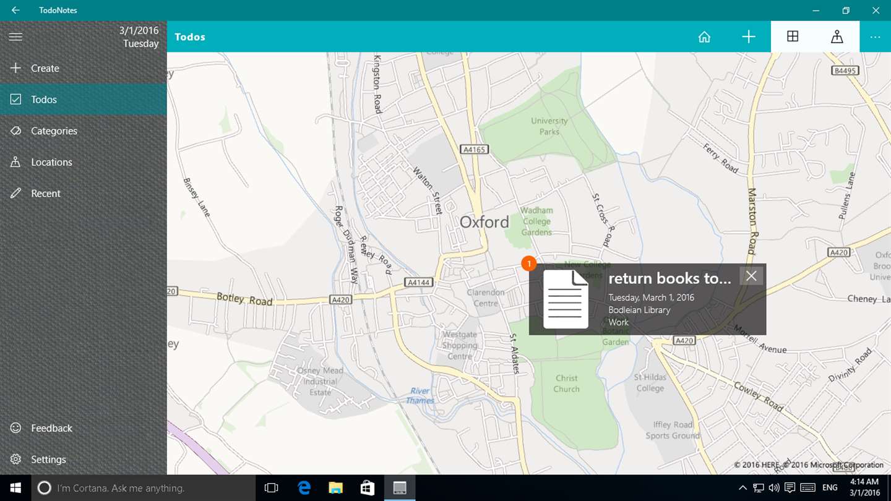Open the volume control tray icon
Image resolution: width=891 pixels, height=501 pixels.
pyautogui.click(x=774, y=488)
